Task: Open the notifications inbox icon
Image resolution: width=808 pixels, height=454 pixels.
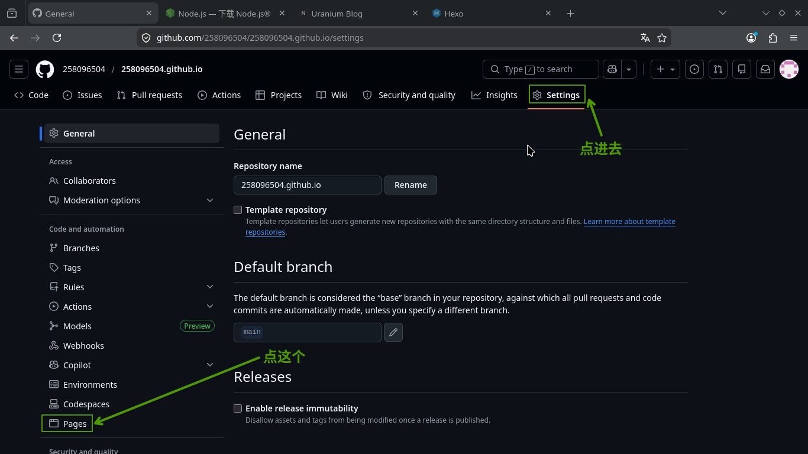Action: [765, 69]
